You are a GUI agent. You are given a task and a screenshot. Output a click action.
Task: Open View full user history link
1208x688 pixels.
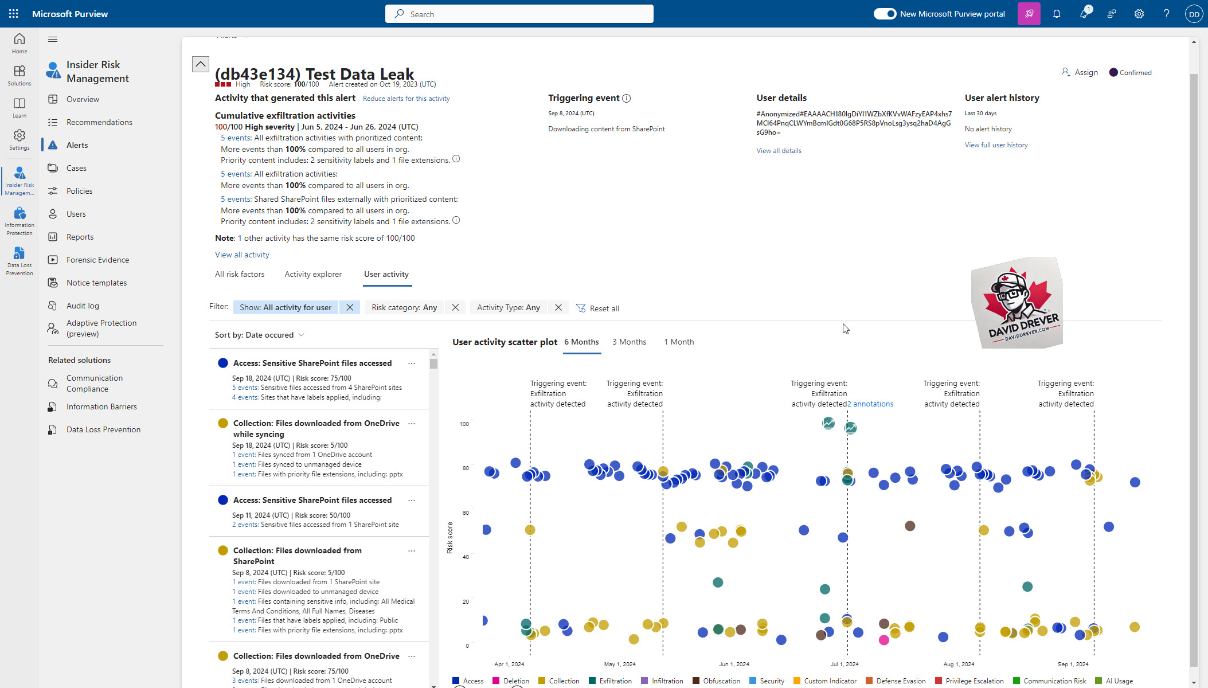tap(996, 145)
